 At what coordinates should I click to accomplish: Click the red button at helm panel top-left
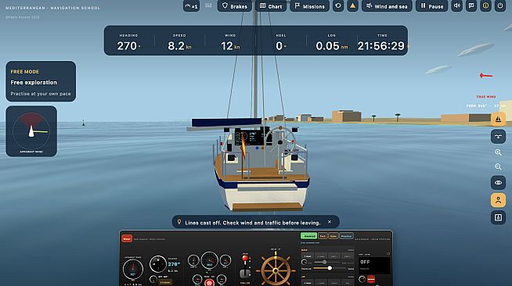(127, 238)
